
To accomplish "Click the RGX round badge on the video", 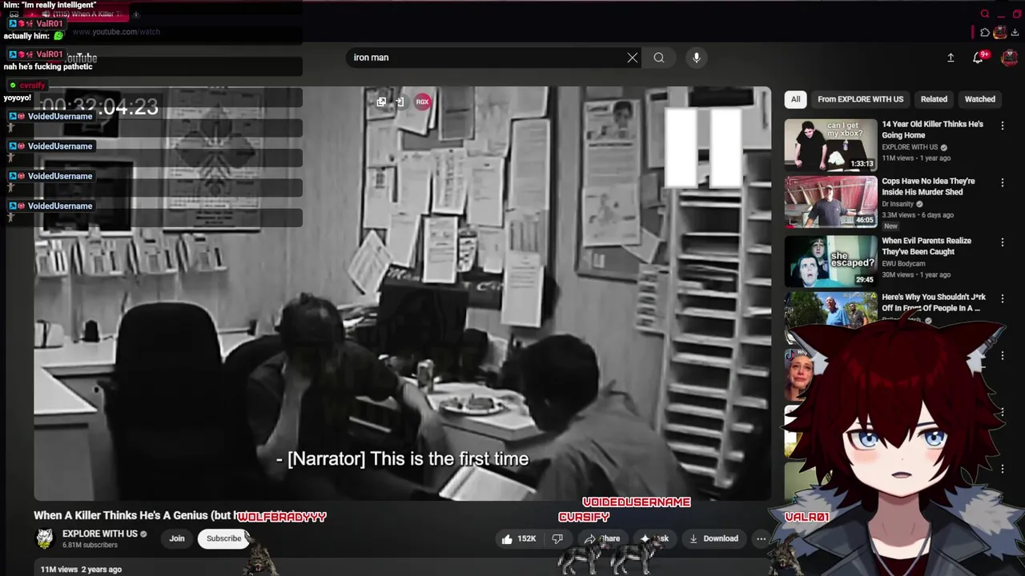I will [x=423, y=102].
